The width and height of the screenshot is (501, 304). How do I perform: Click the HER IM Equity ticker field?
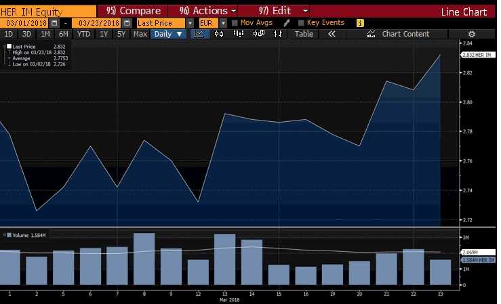coord(48,12)
